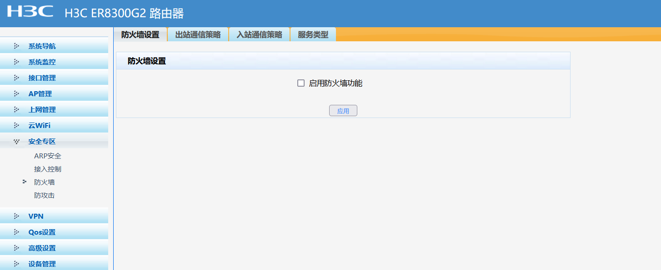
Task: Expand the 高级设置 menu section
Action: click(54, 248)
